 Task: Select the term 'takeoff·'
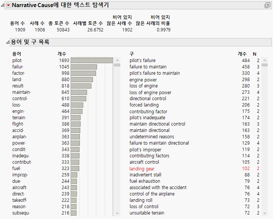pos(20,200)
